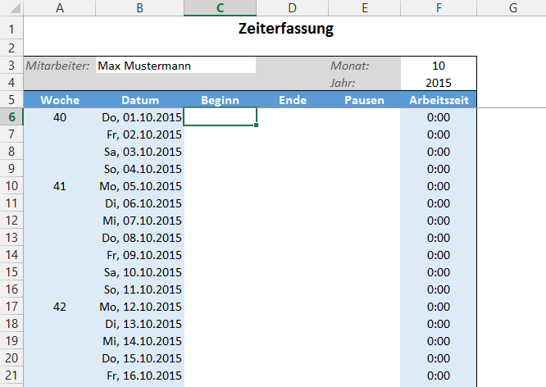The width and height of the screenshot is (546, 387).
Task: Select column F header
Action: tap(439, 8)
